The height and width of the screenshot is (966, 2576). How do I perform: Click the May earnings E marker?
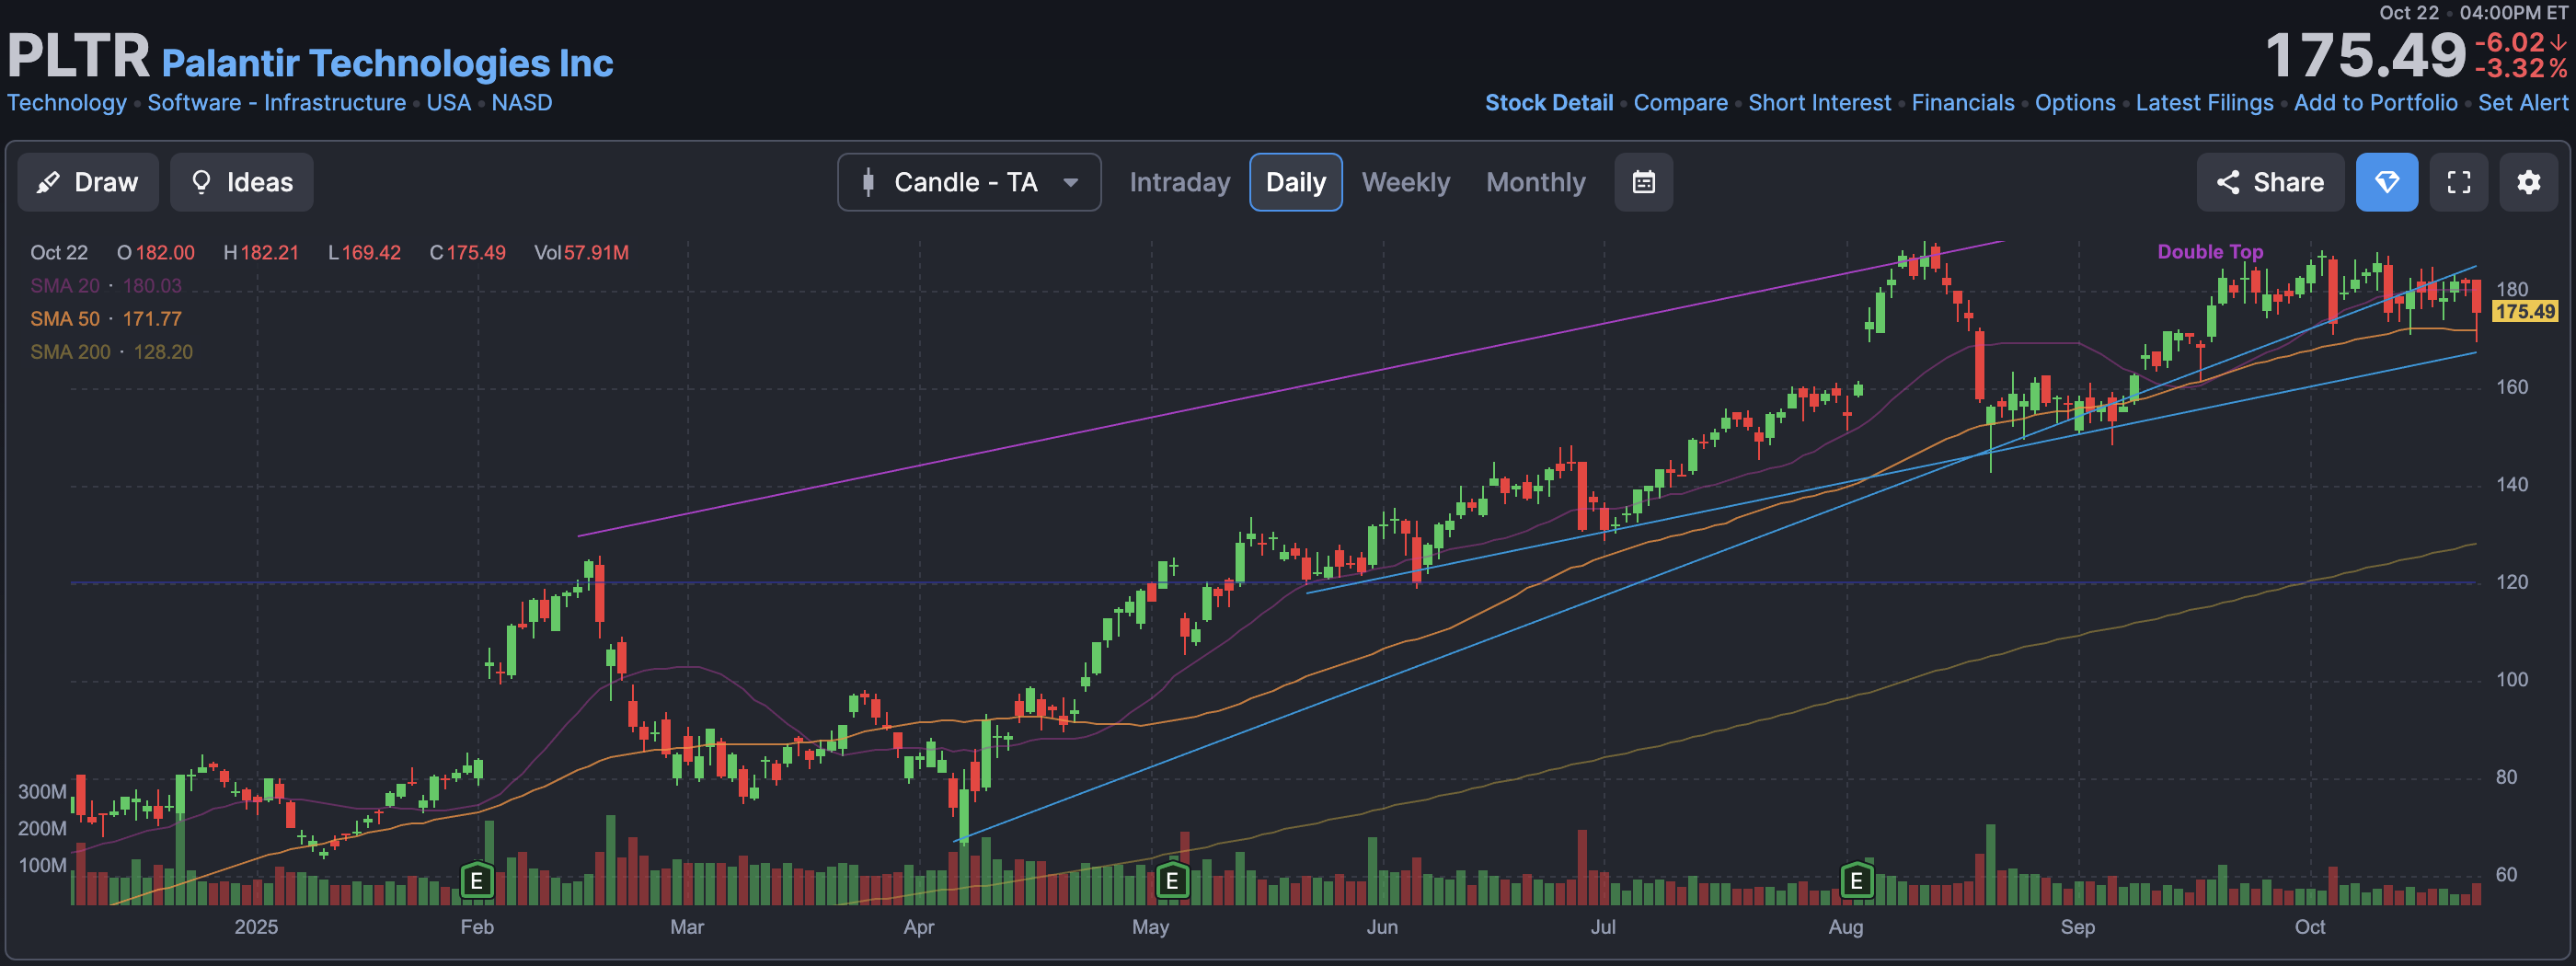click(1172, 881)
